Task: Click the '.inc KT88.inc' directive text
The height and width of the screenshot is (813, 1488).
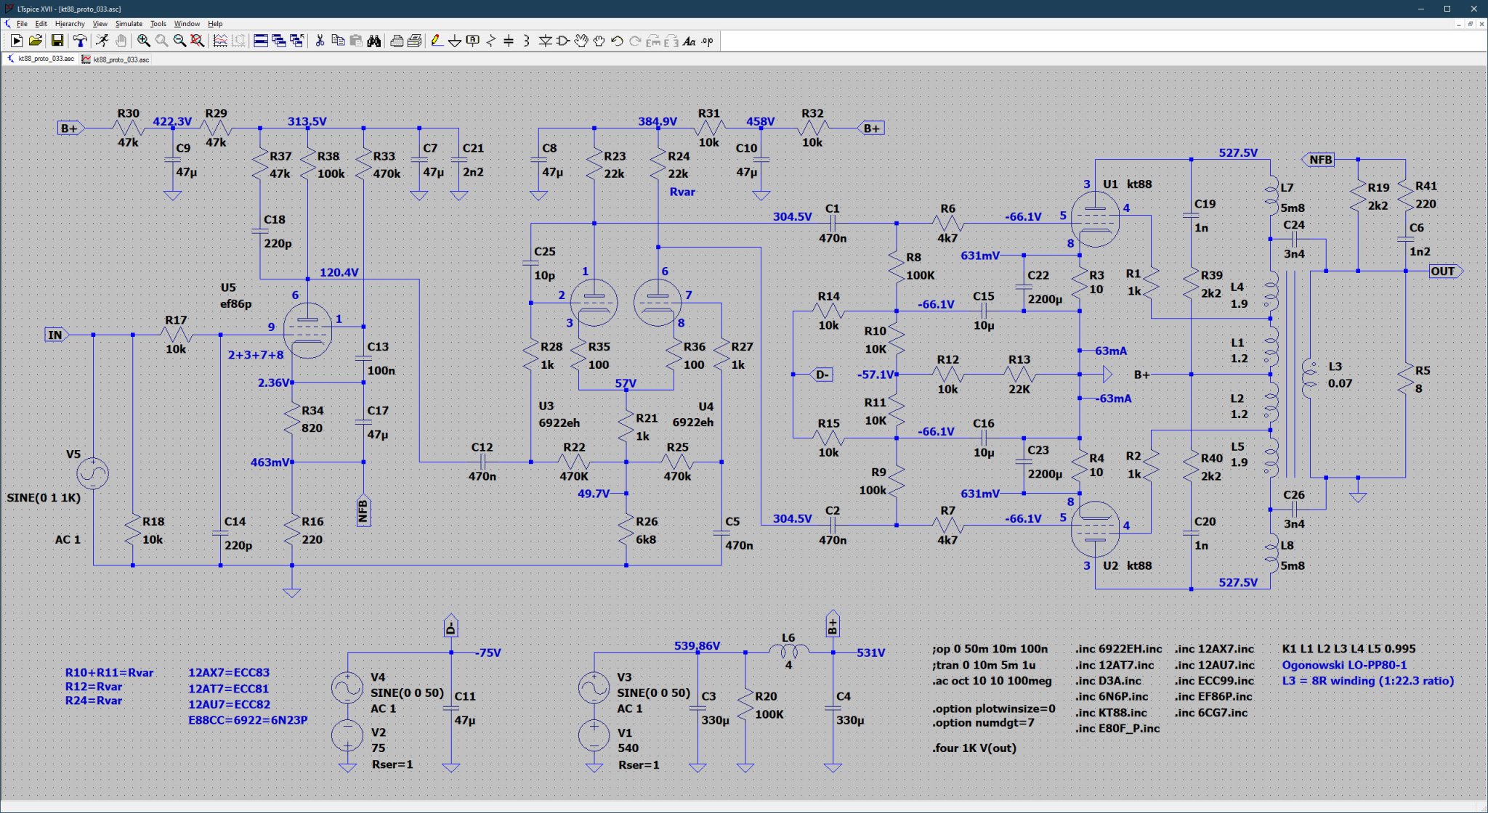Action: tap(1111, 713)
